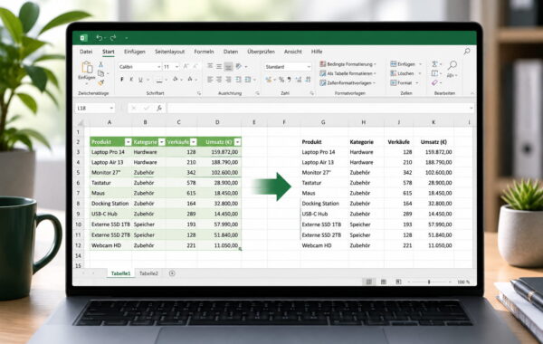Open the Standard number format dropdown
543x344 pixels.
309,66
